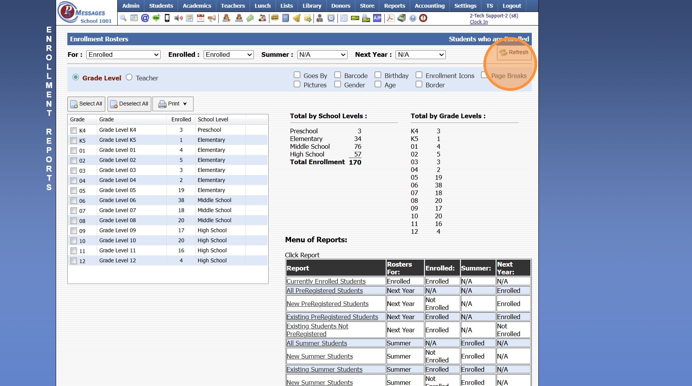Open the Teachers menu
The height and width of the screenshot is (386, 692).
[233, 6]
